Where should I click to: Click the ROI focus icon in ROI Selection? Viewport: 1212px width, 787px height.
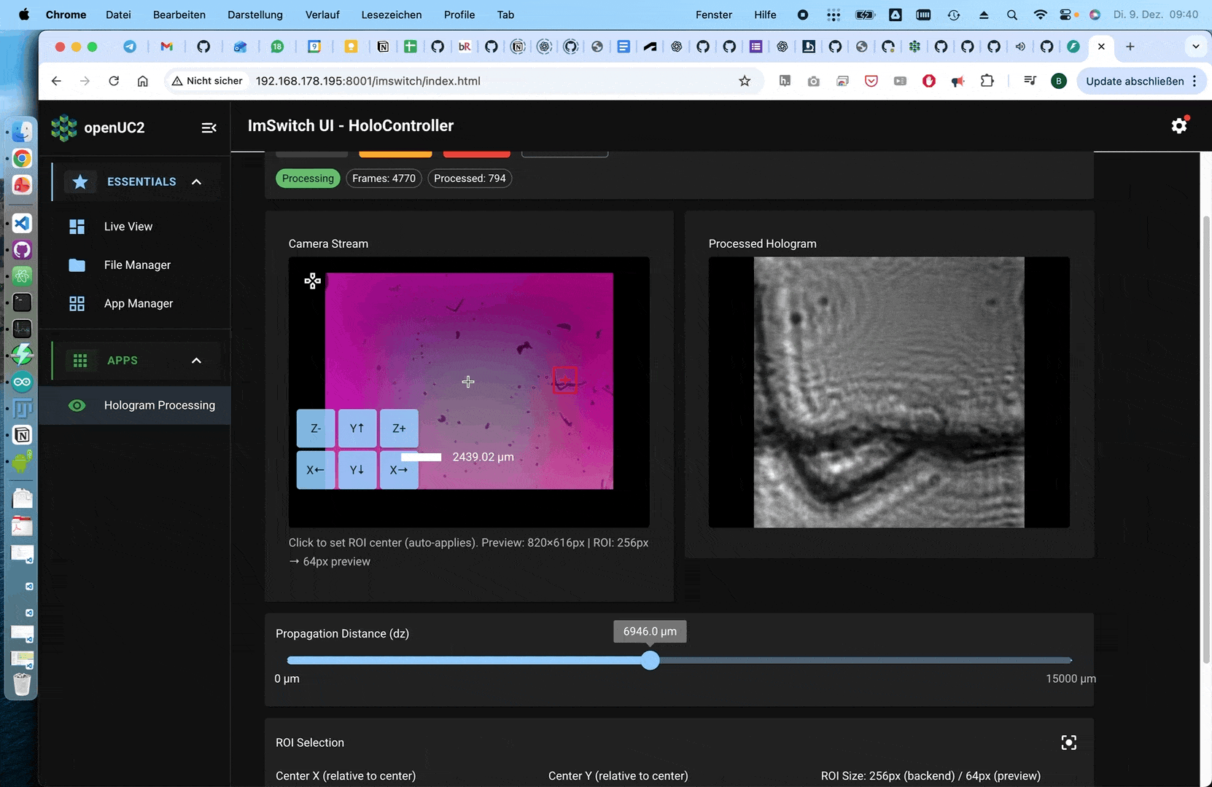[1068, 743]
